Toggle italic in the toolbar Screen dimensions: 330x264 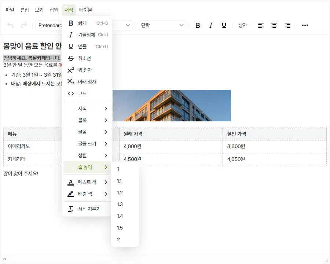[x=211, y=25]
